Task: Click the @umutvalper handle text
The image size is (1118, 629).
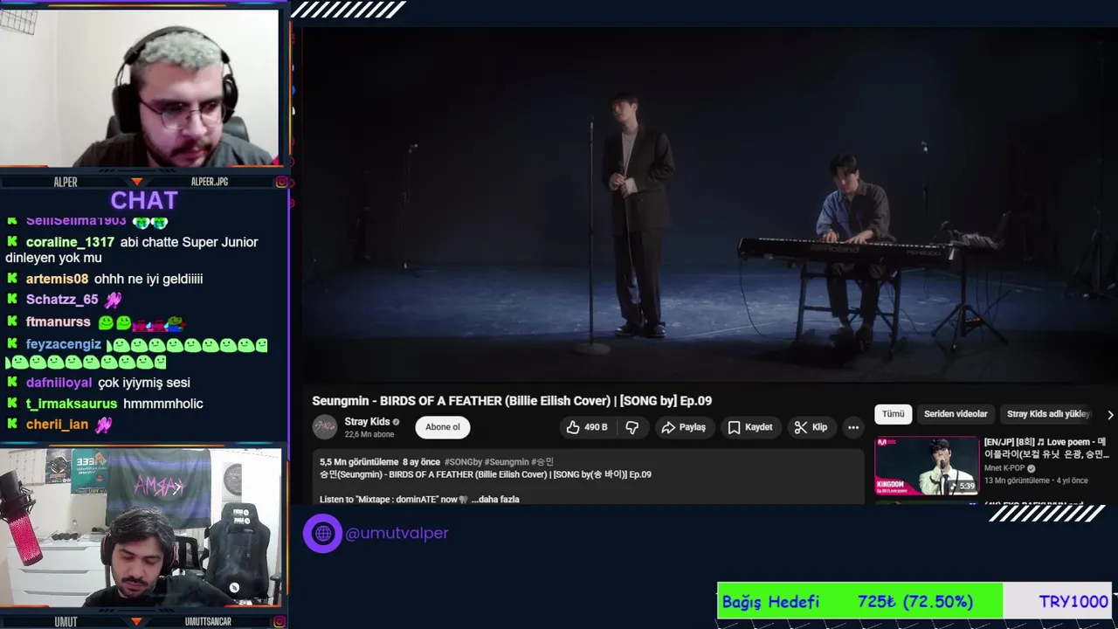Action: [397, 533]
